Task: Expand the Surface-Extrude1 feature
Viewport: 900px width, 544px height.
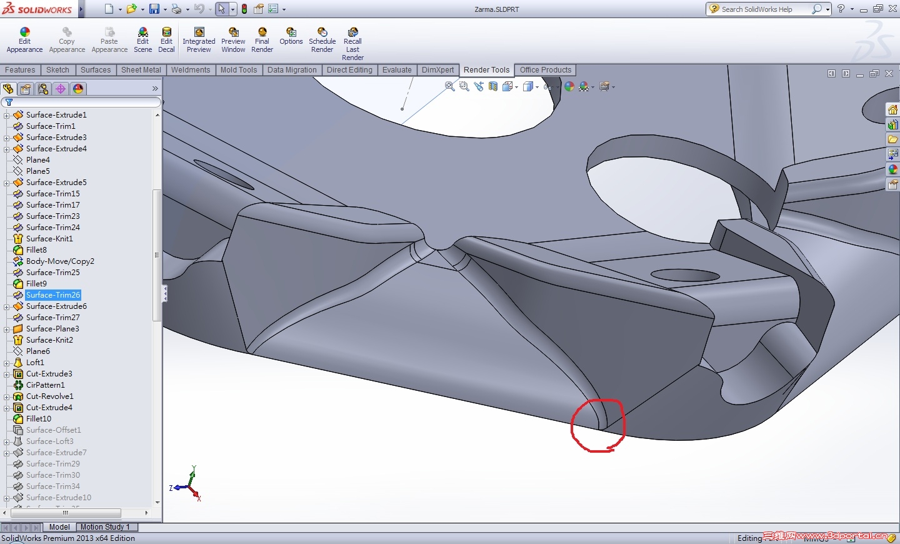Action: click(6, 115)
